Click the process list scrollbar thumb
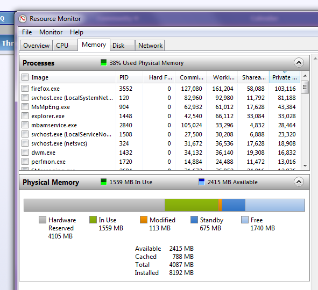Viewport: 318px width, 290px height. (x=305, y=87)
